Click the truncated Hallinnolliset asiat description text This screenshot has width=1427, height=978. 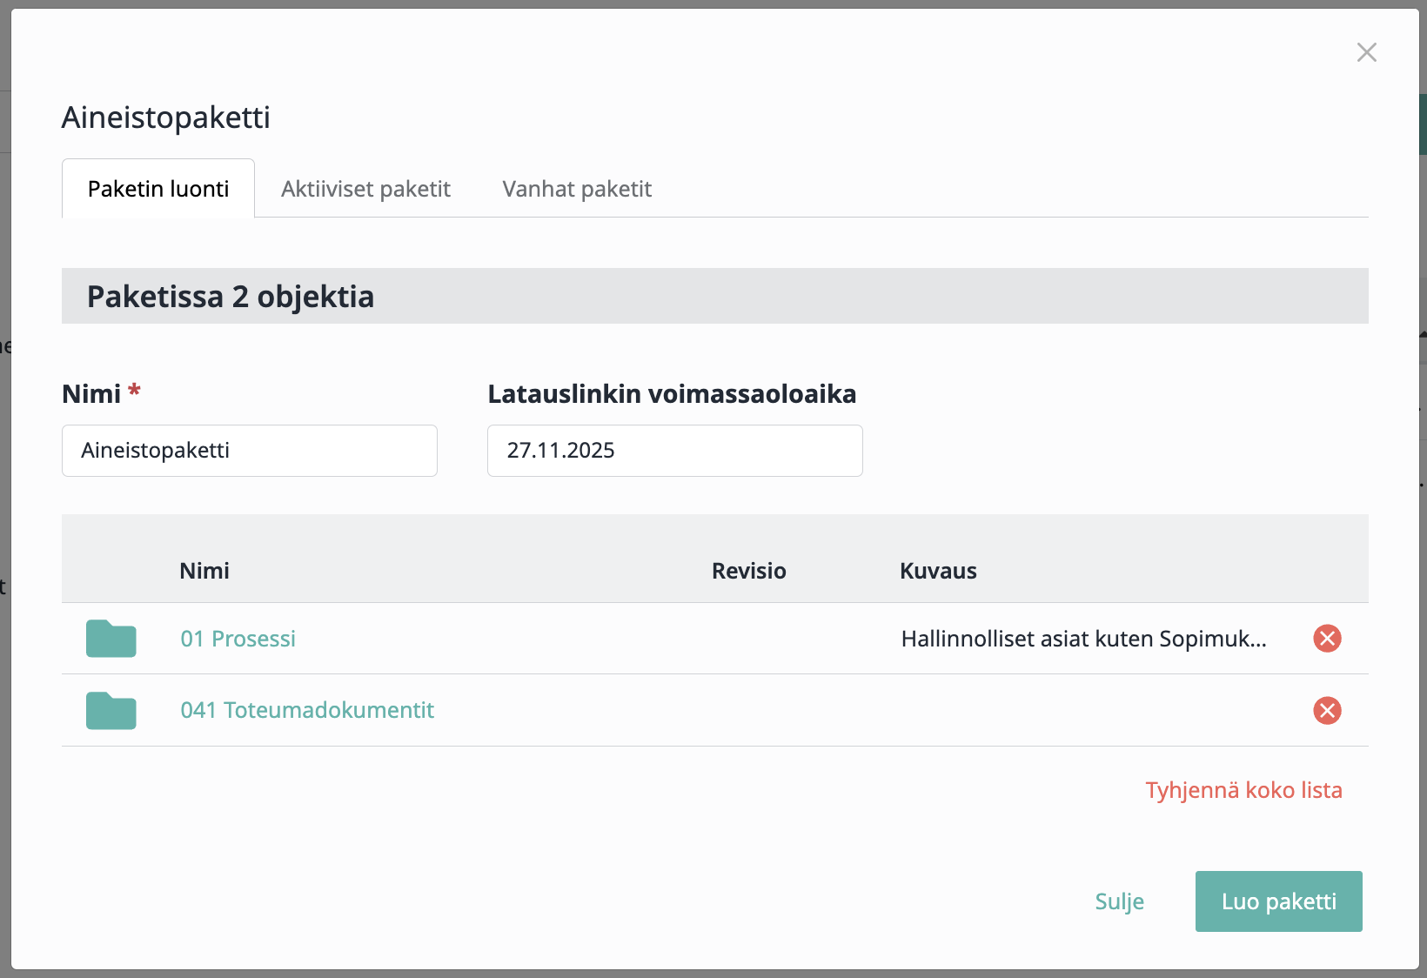[x=1083, y=639]
